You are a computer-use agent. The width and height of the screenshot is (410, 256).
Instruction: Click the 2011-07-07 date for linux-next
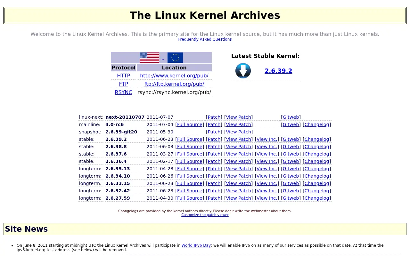[x=160, y=117]
